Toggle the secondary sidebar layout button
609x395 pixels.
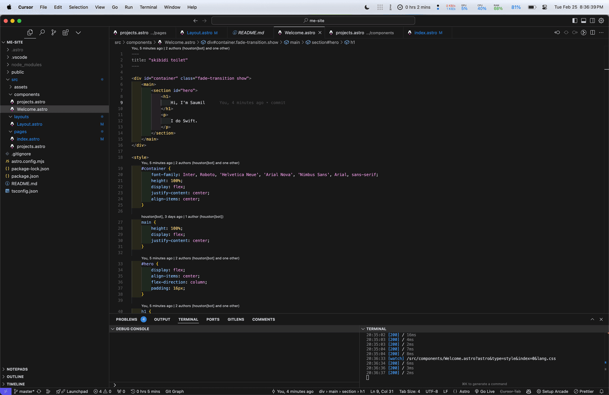click(x=592, y=20)
